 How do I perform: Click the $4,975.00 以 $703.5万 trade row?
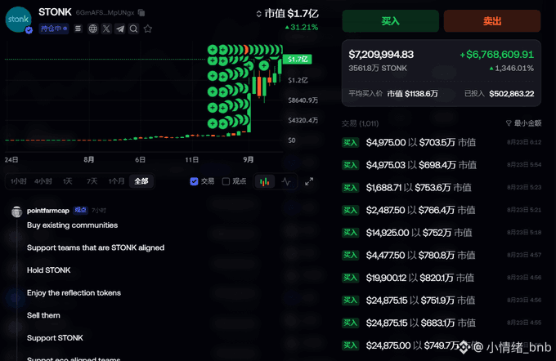pyautogui.click(x=442, y=142)
